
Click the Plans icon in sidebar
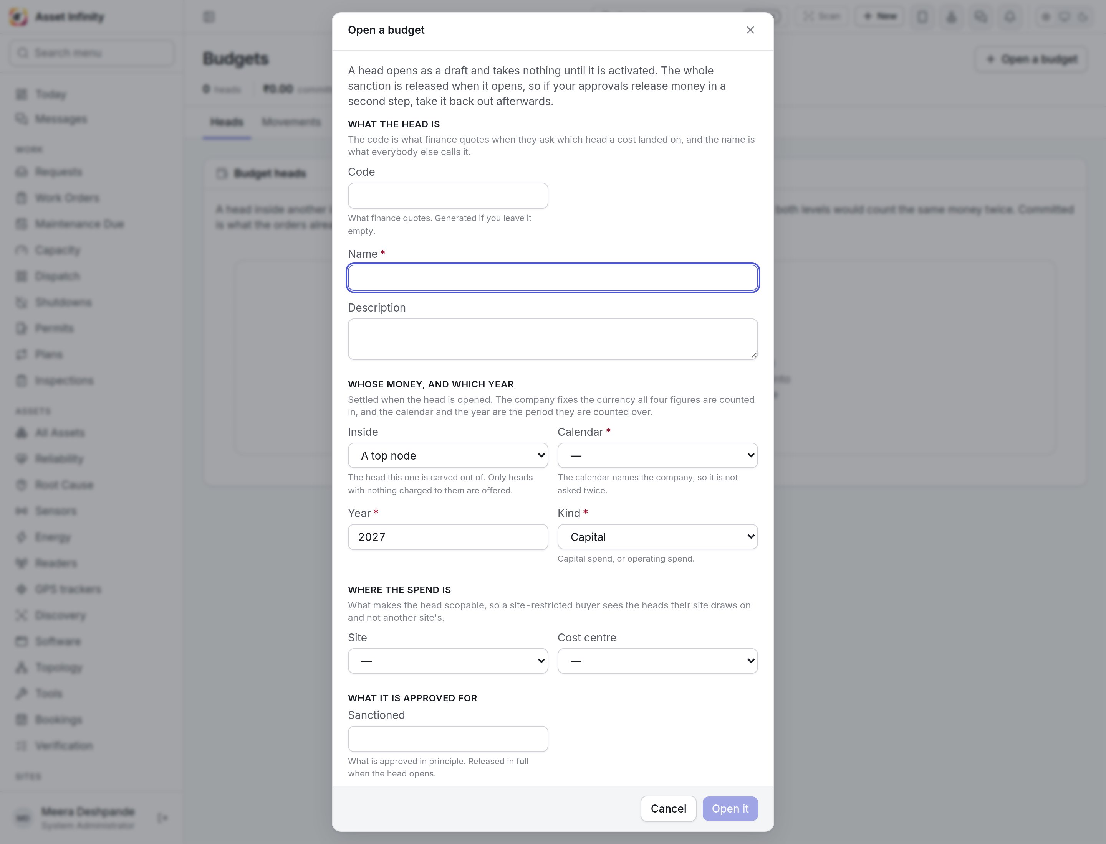click(22, 355)
